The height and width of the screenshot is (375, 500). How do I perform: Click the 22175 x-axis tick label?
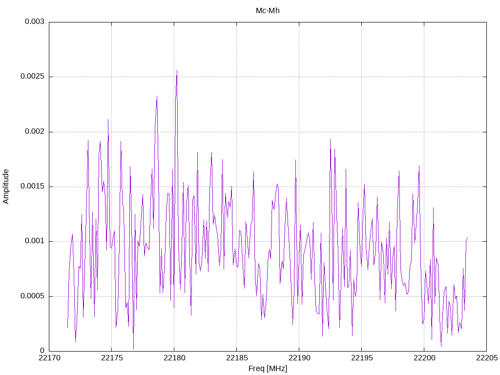112,358
